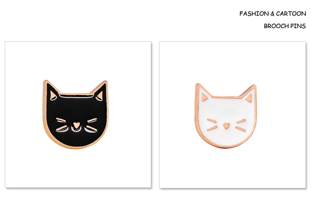Click the white cat's left lower whisker
The width and height of the screenshot is (311, 198).
tap(212, 128)
